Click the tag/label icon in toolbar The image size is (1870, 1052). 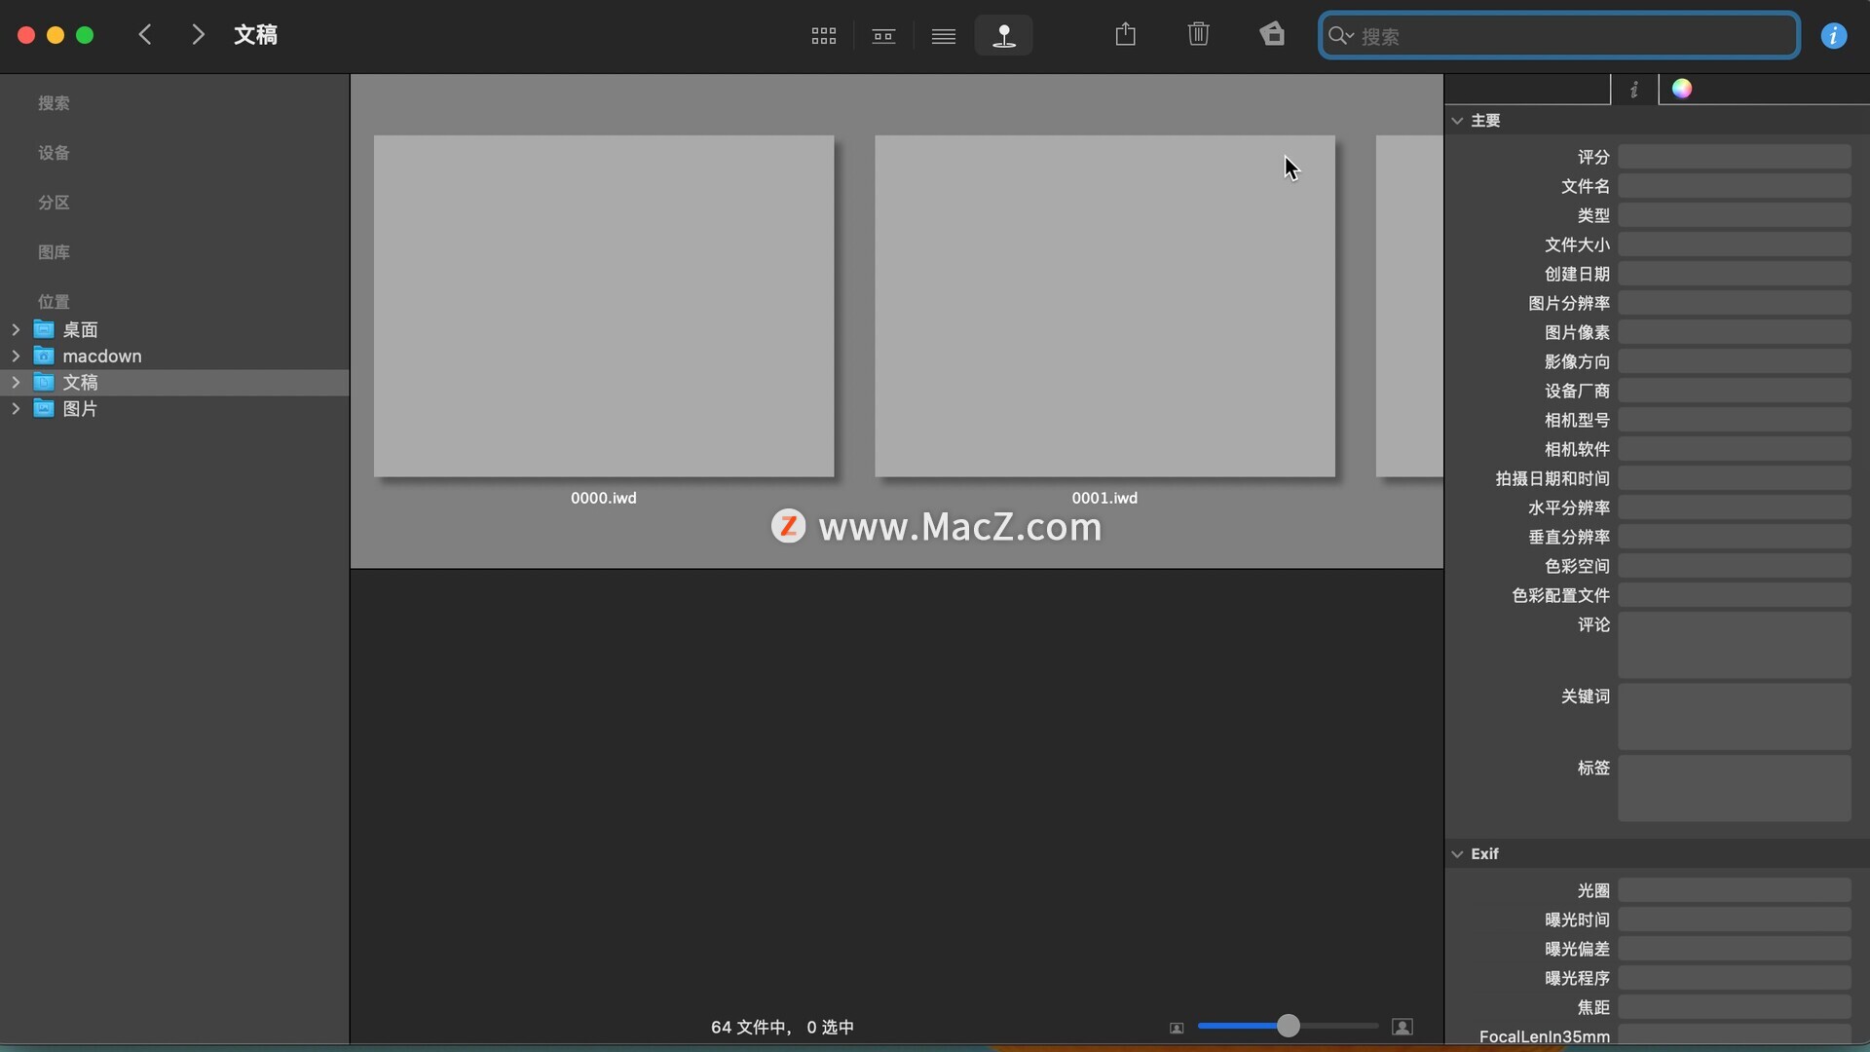(x=1272, y=34)
